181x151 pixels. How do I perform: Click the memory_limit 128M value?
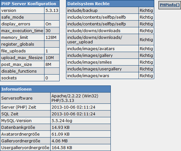coord(52,38)
